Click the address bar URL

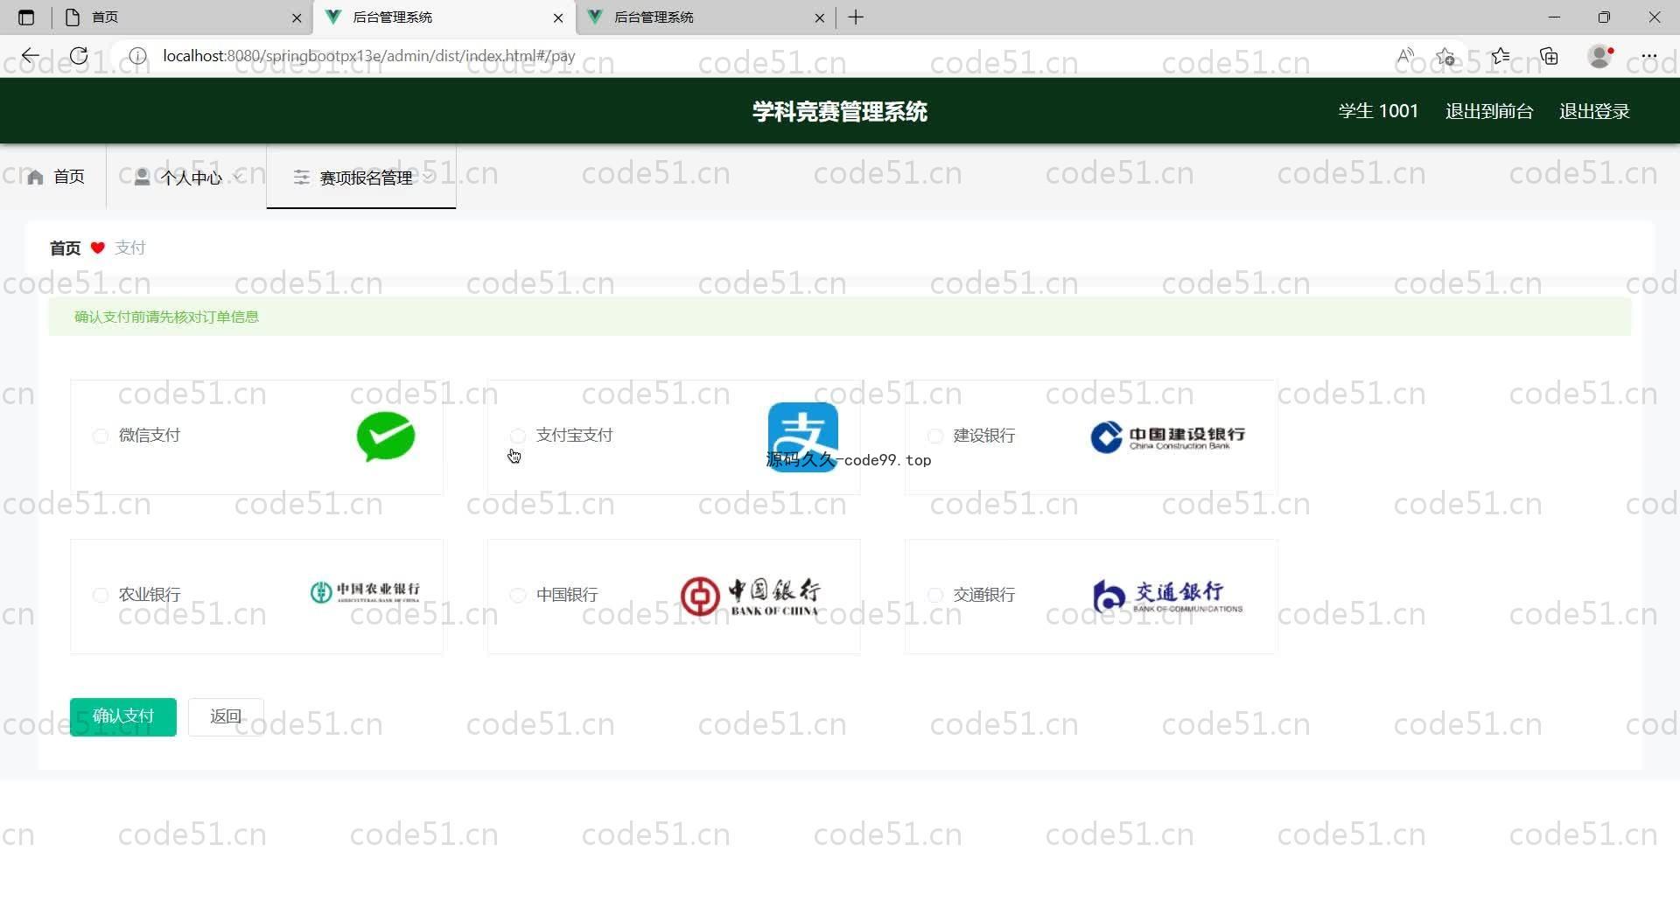[x=368, y=56]
